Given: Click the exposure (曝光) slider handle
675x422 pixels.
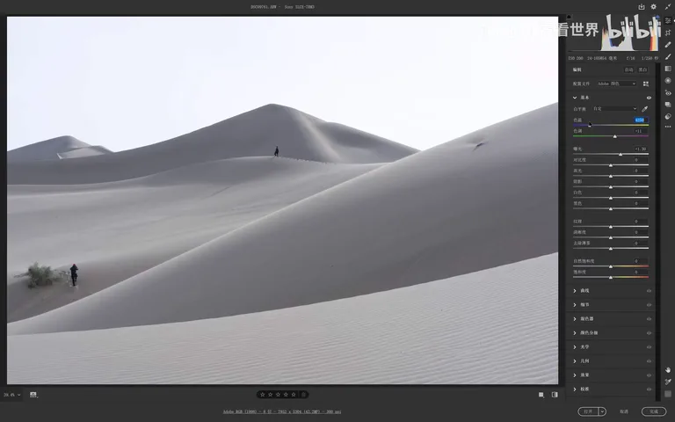Looking at the screenshot, I should point(621,154).
